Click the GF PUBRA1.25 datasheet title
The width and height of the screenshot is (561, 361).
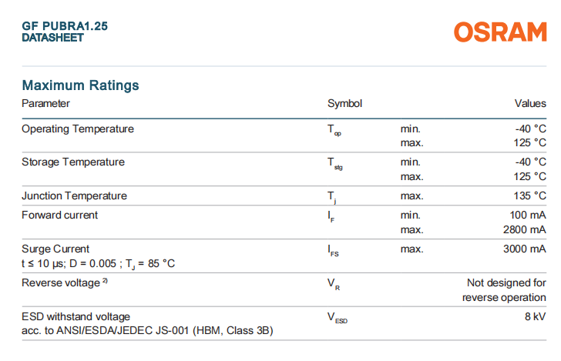pyautogui.click(x=65, y=26)
